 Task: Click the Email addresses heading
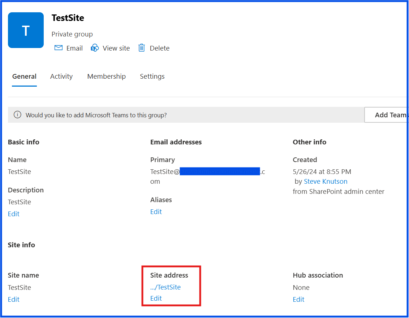pyautogui.click(x=176, y=142)
